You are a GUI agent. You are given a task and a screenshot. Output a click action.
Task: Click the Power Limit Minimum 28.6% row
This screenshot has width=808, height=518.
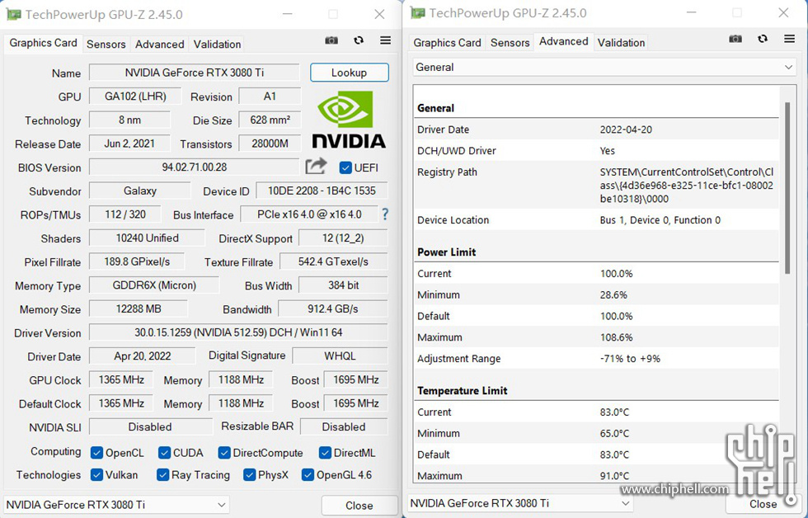(x=597, y=294)
